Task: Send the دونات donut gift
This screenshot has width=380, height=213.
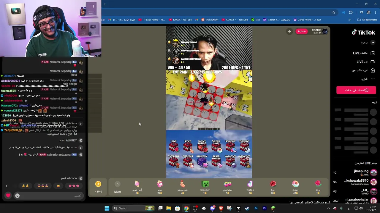Action: click(x=295, y=187)
